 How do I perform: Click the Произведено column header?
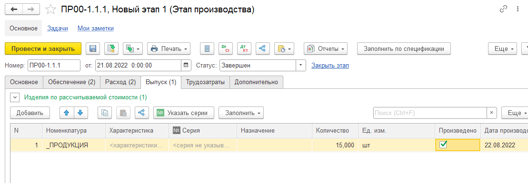pos(458,131)
